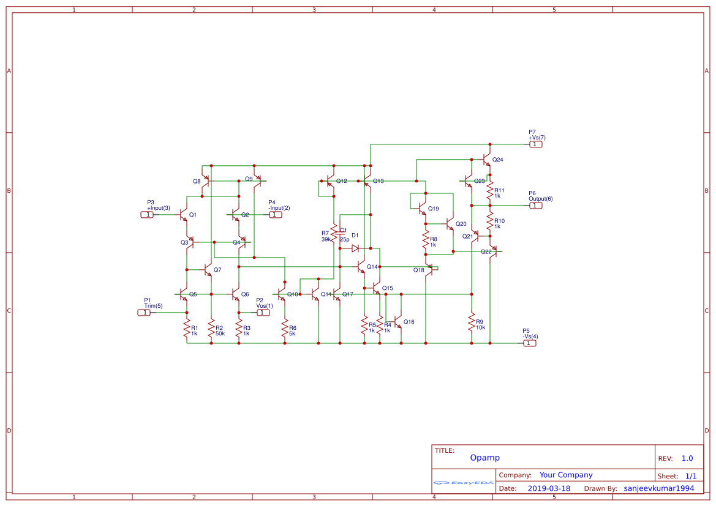Image resolution: width=716 pixels, height=506 pixels.
Task: Click the sheet number '1/1'
Action: click(691, 477)
